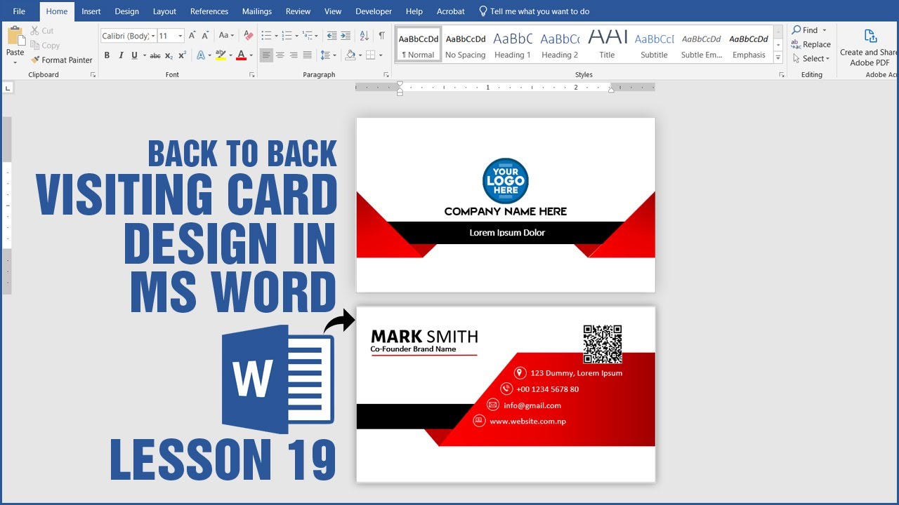Screen dimensions: 899x505
Task: Open Paragraph settings dialog launcher
Action: 386,74
